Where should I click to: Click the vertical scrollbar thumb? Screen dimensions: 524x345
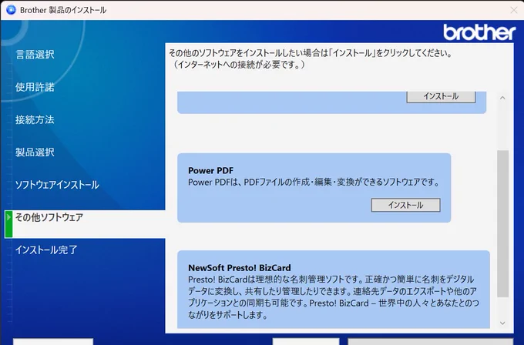point(502,223)
